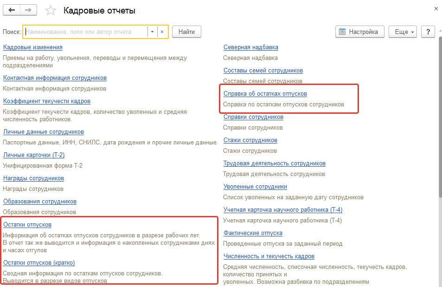Open Справка об остатках отпусков
442x287 pixels.
pyautogui.click(x=265, y=93)
